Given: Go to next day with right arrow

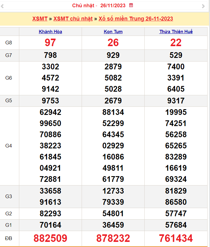Looking at the screenshot, I should coord(203,6).
